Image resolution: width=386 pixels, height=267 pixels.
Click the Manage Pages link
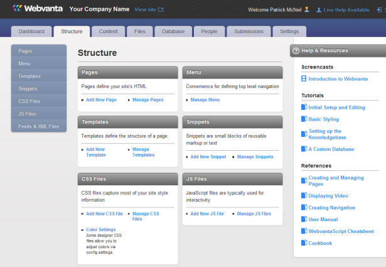tap(147, 100)
